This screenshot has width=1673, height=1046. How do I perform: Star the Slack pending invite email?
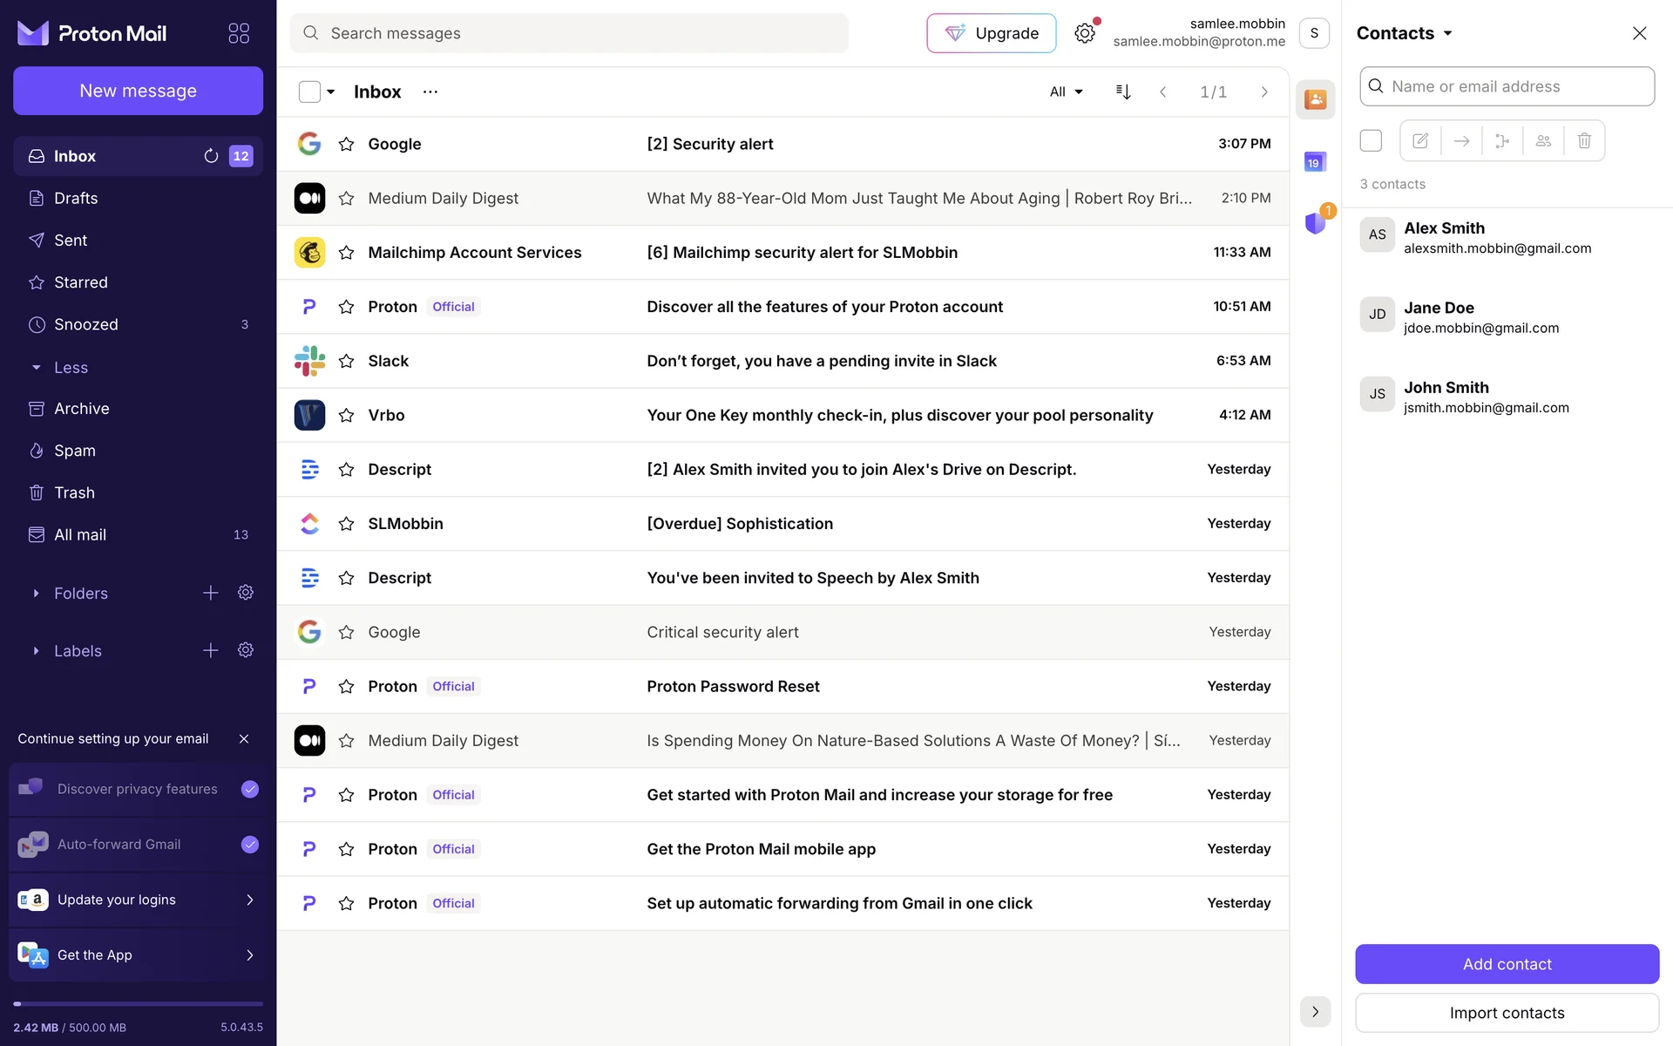coord(346,361)
